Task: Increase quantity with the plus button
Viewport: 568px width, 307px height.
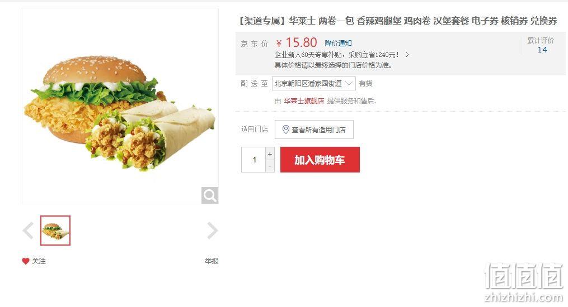Action: tap(270, 154)
